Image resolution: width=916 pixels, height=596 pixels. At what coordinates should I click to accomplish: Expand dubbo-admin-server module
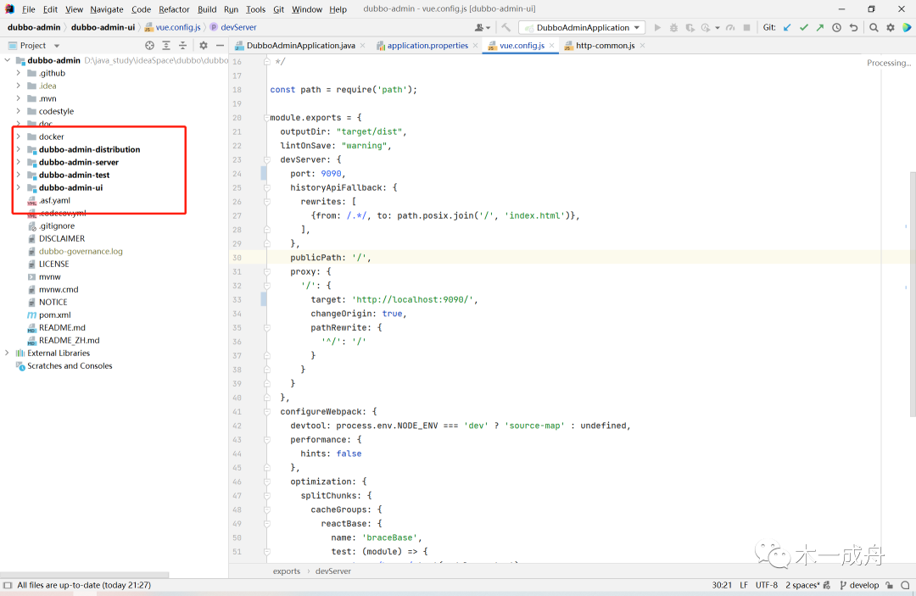[x=18, y=162]
